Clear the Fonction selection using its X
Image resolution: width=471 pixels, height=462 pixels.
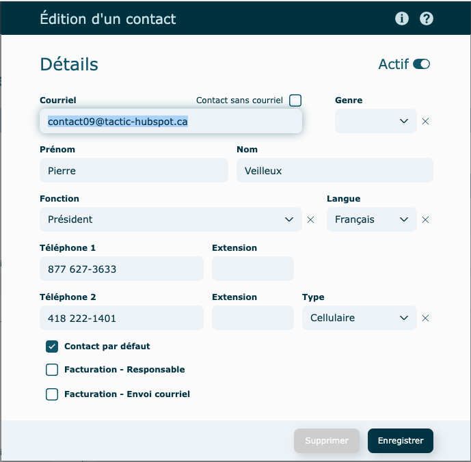pos(310,219)
